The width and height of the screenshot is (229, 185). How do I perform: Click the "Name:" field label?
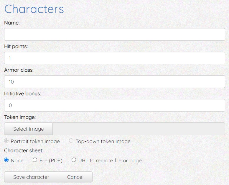coord(12,23)
